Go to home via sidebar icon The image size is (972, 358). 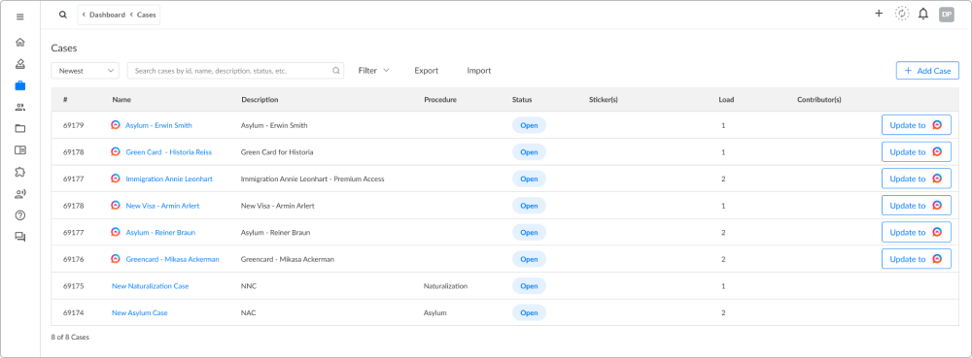pyautogui.click(x=19, y=42)
